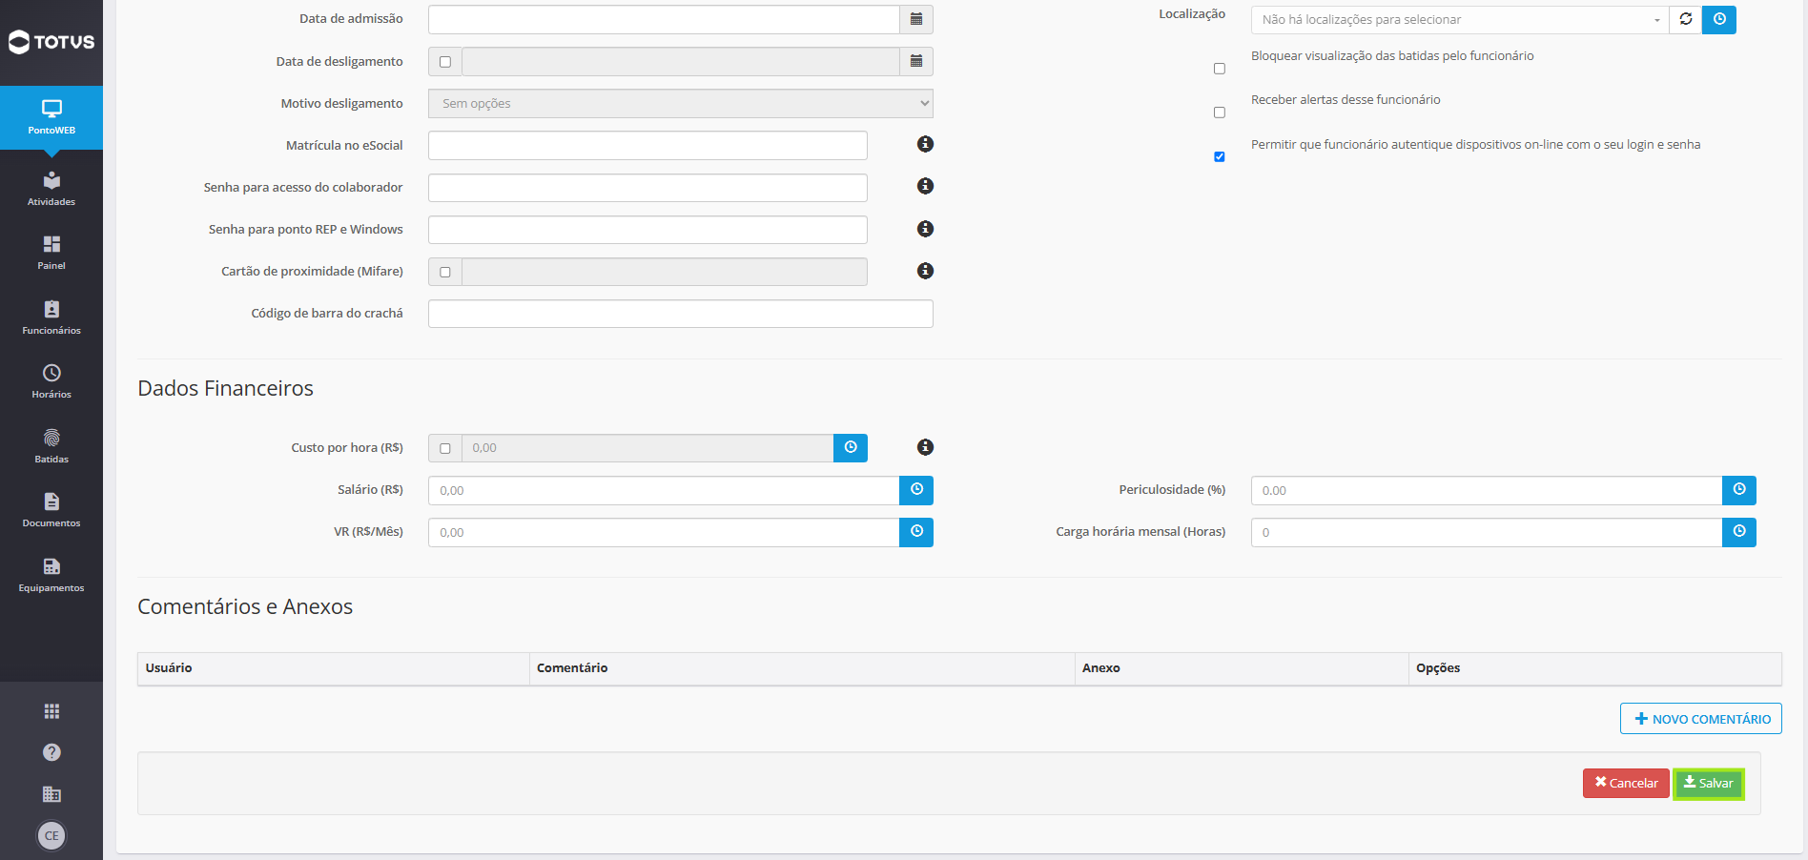Viewport: 1808px width, 860px height.
Task: Show info for Matrícula no eSocial
Action: tap(925, 144)
